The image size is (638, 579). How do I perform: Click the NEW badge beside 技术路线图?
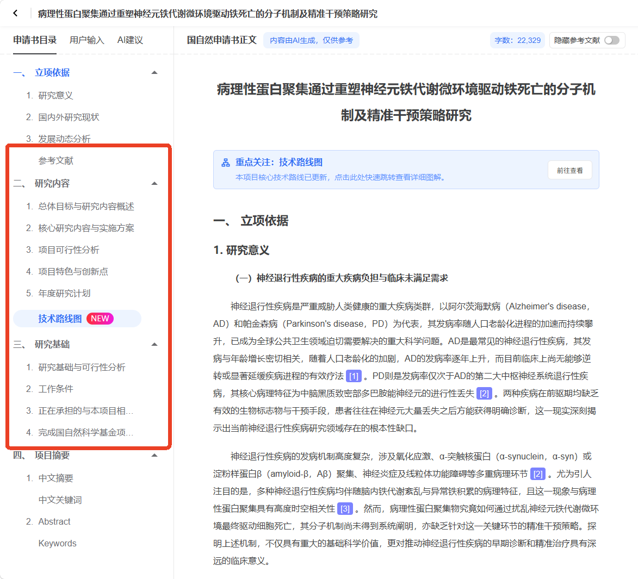[x=100, y=319]
